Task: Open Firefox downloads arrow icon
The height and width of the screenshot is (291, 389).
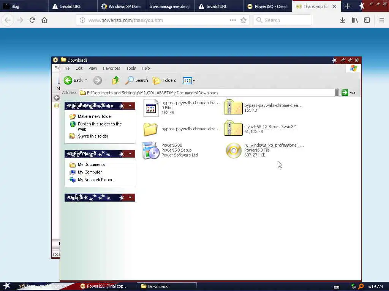Action: [343, 20]
